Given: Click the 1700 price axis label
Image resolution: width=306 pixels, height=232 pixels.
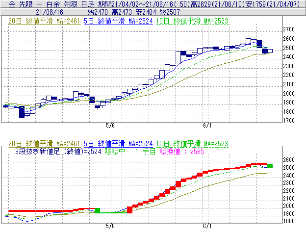Looking at the screenshot, I should click(x=289, y=121).
